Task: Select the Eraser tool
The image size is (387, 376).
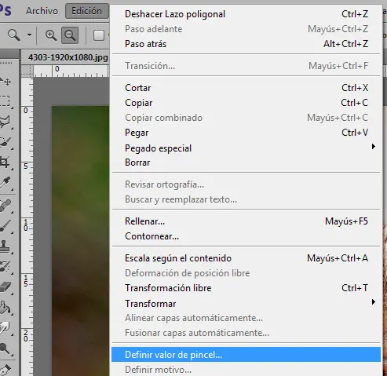Action: point(5,287)
